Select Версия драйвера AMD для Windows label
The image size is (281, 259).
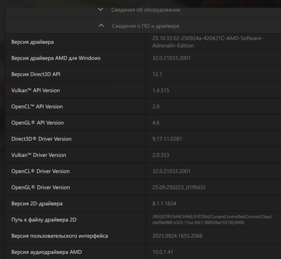[56, 58]
